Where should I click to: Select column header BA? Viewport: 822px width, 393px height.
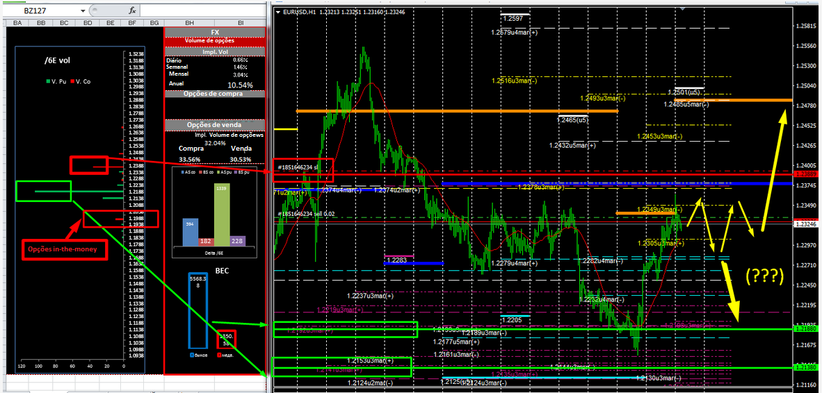point(17,23)
